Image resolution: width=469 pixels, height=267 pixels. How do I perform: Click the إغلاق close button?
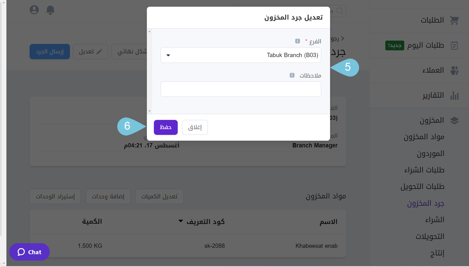[195, 127]
